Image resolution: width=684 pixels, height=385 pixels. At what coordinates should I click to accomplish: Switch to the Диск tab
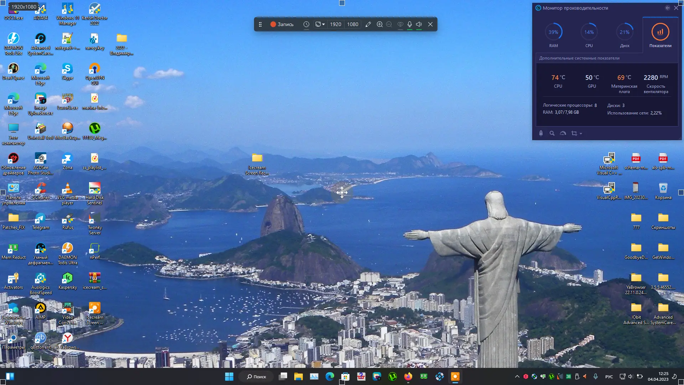[625, 35]
